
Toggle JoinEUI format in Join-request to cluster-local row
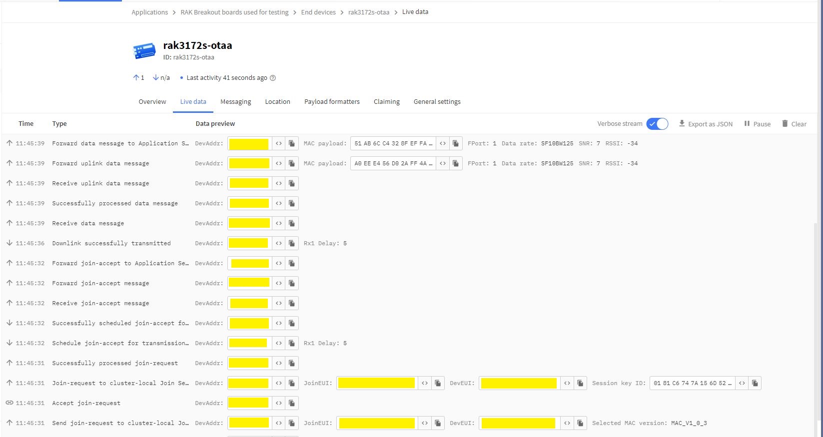[x=425, y=383]
